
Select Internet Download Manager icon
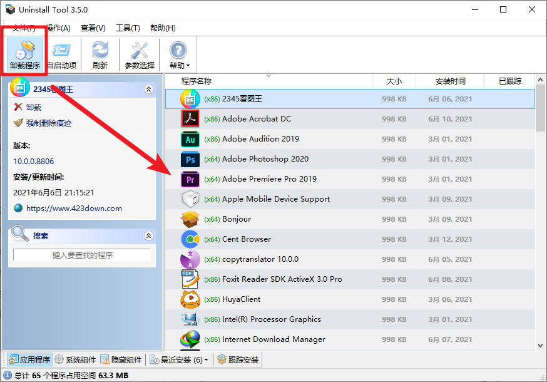[190, 339]
